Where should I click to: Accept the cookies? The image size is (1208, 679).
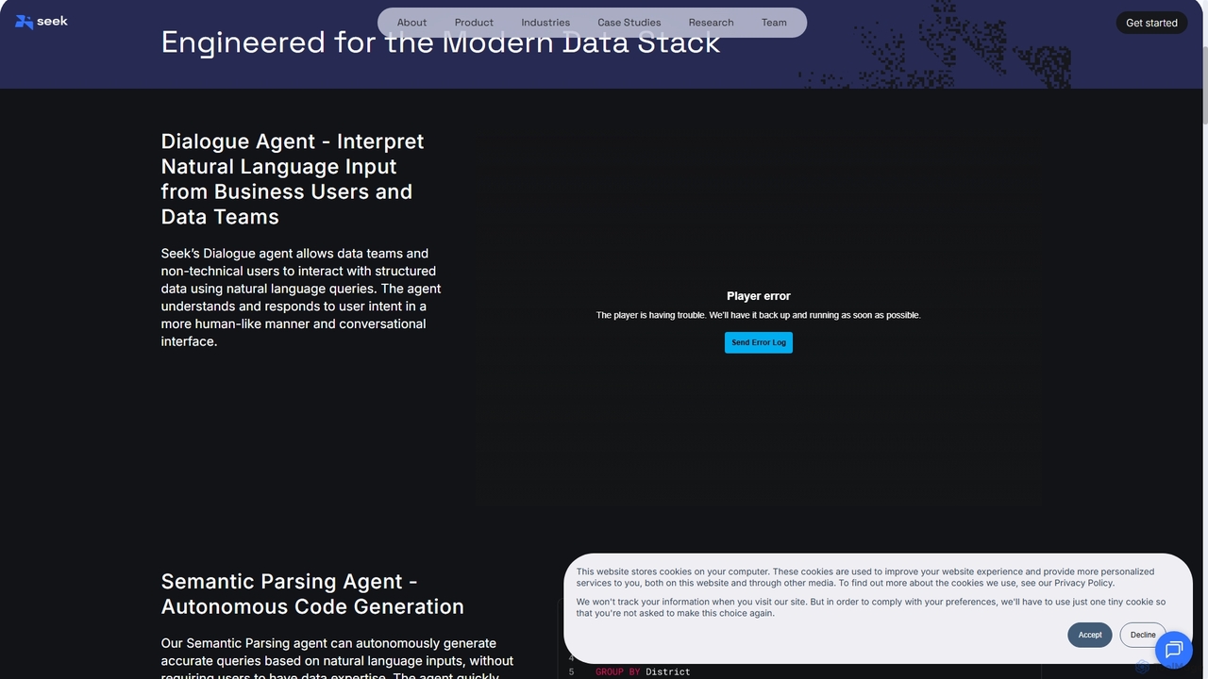1090,635
